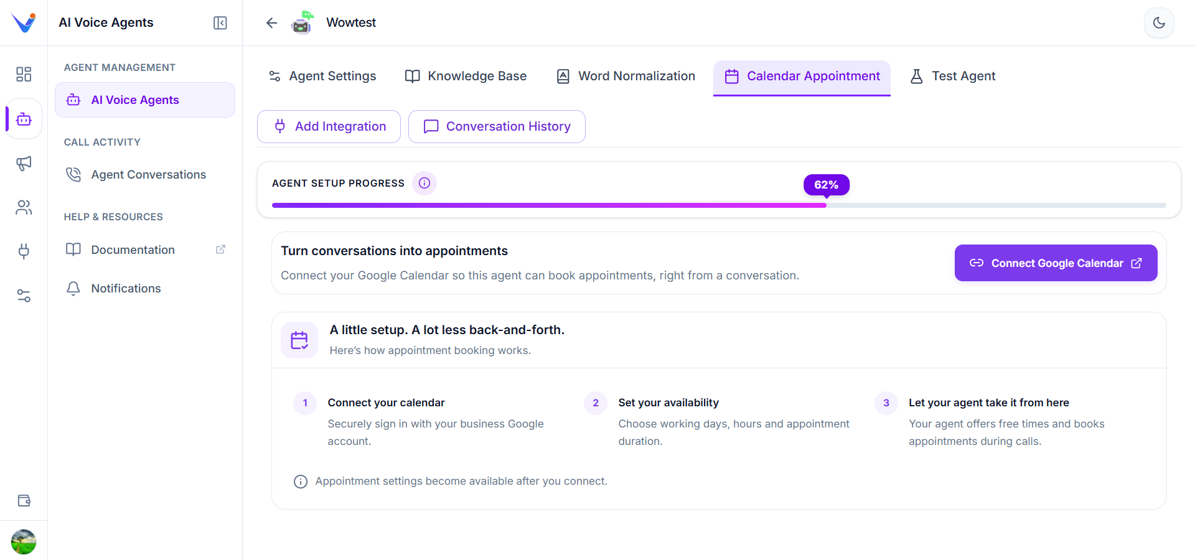Collapse the sidebar panel icon
The image size is (1195, 560).
click(x=220, y=23)
